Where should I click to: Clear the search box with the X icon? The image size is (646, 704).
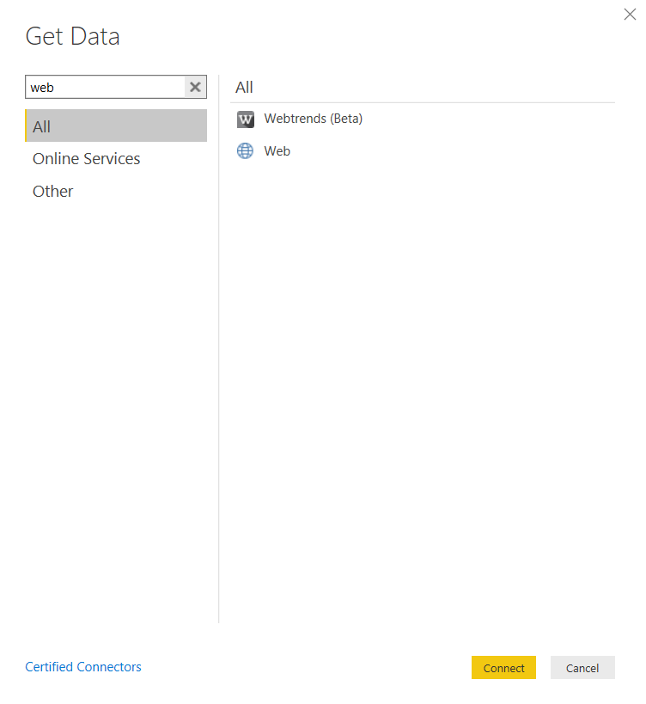[x=195, y=87]
